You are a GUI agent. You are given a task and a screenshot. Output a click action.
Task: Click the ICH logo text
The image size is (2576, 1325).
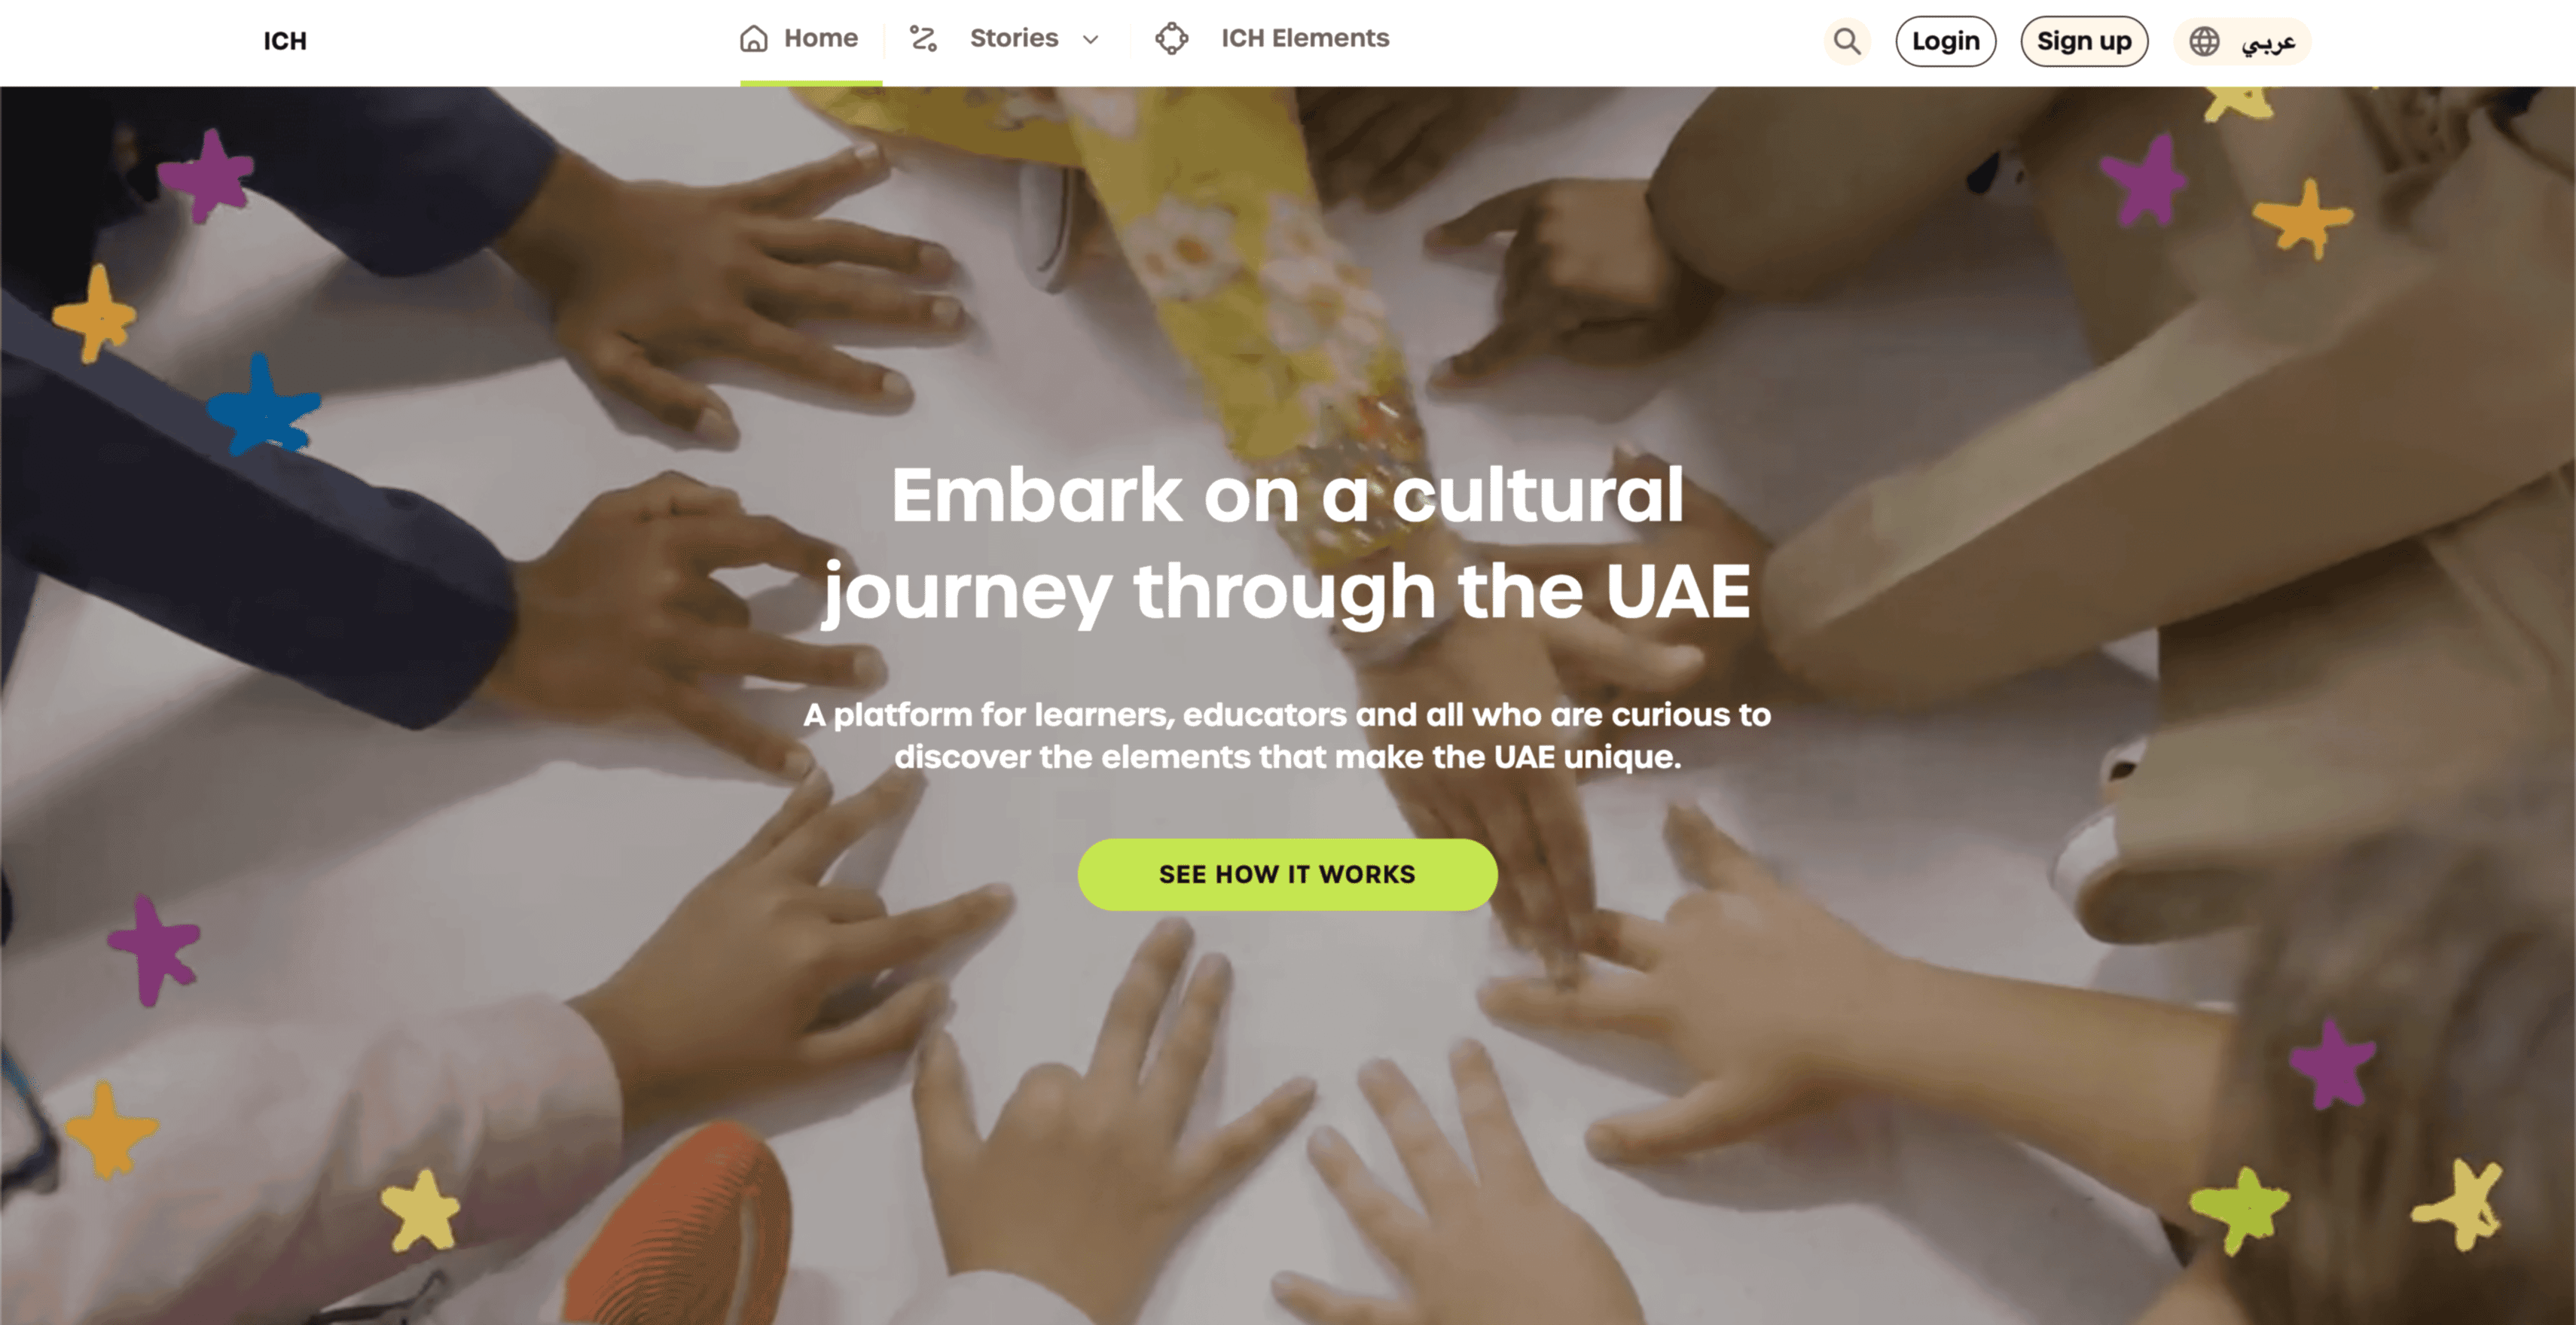pos(285,41)
